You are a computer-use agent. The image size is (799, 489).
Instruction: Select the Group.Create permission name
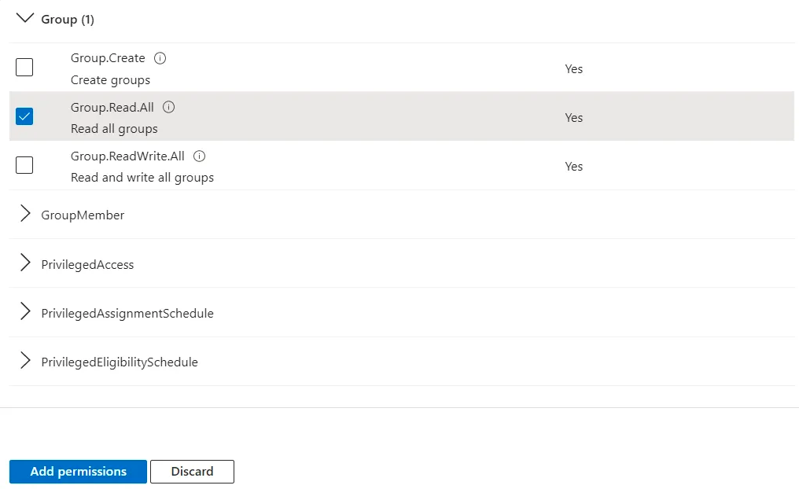tap(108, 57)
